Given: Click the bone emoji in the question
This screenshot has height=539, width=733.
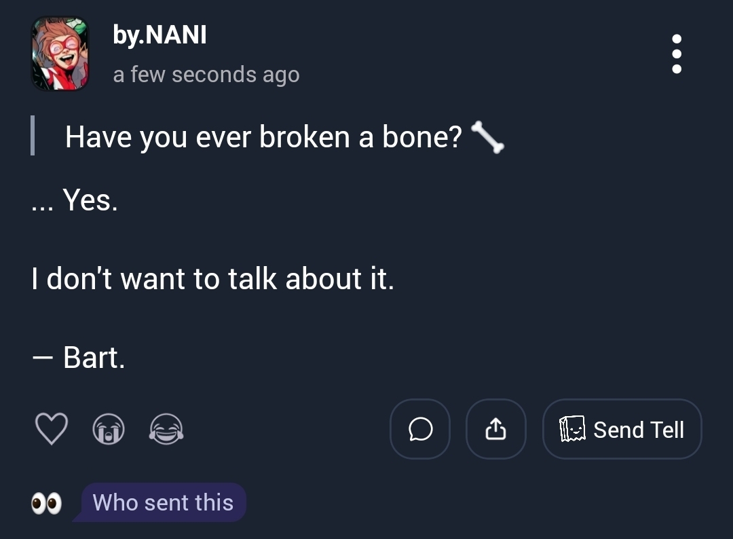Looking at the screenshot, I should [x=487, y=138].
